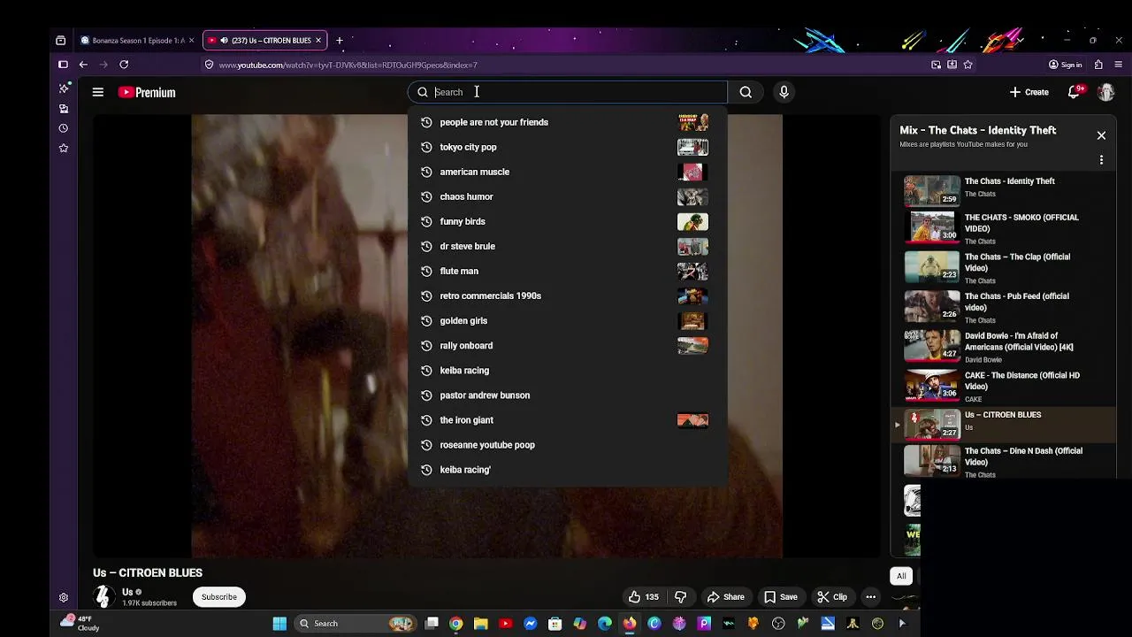Screen dimensions: 1132x637
Task: Submit search with the magnifier button
Action: click(x=746, y=92)
